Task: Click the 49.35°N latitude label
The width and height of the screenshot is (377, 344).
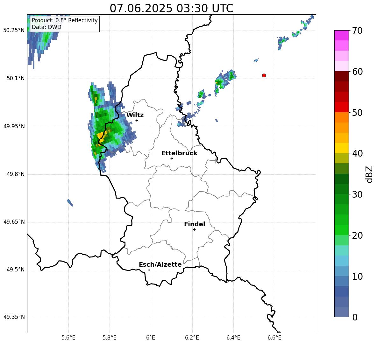Action: coord(14,317)
